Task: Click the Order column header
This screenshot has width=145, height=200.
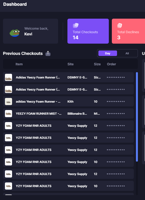Action: [112, 64]
